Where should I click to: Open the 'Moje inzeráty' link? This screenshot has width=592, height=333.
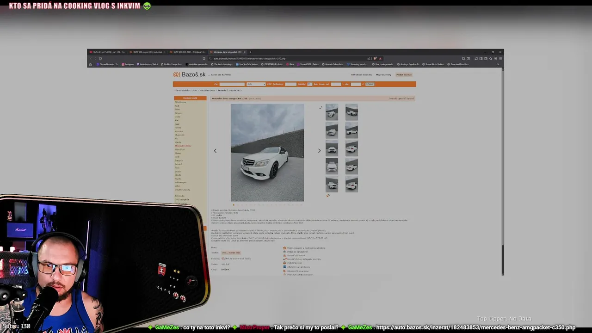[x=383, y=74]
